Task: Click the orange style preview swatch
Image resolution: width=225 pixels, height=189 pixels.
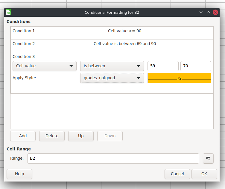Action: (179, 78)
